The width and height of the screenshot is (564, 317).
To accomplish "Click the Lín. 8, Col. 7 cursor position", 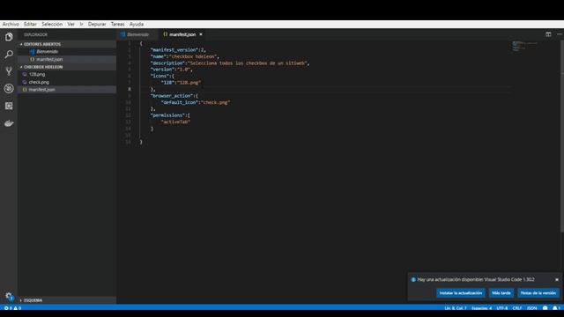I will [x=455, y=308].
